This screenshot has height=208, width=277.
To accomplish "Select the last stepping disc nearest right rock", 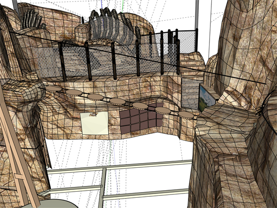I will [186, 115].
